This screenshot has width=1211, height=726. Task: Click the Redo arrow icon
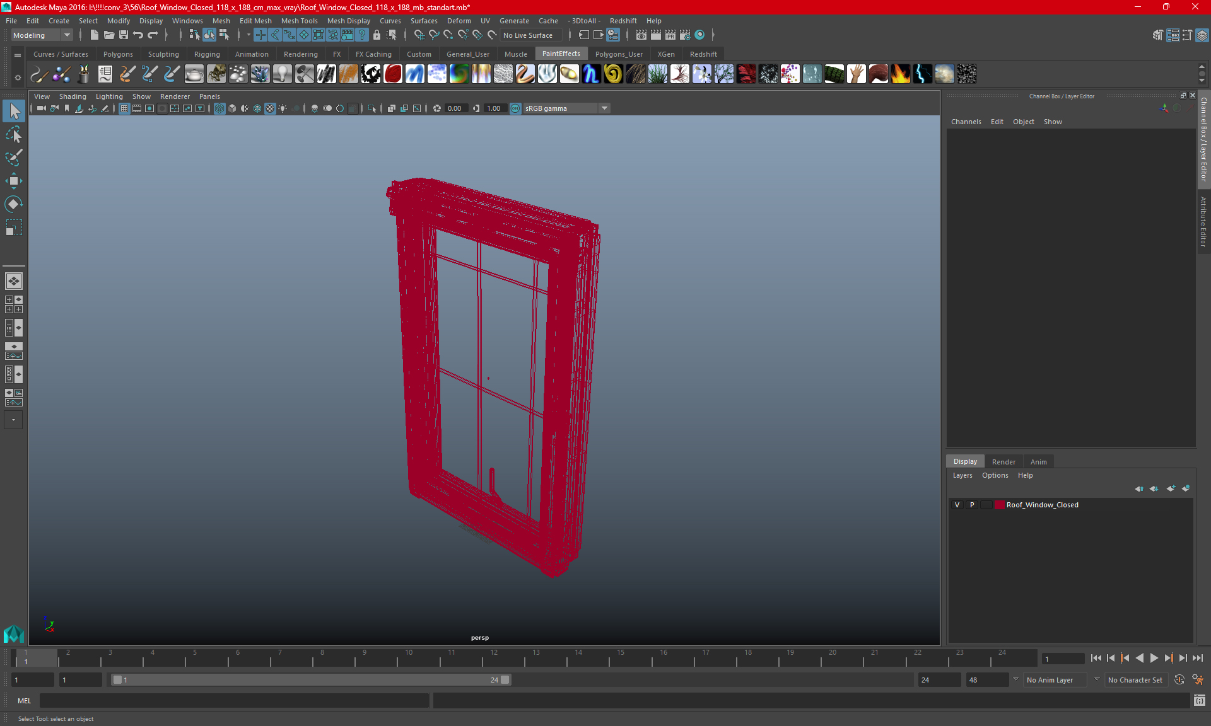point(153,35)
